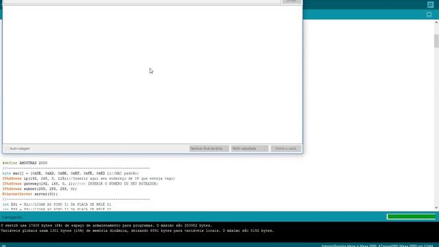439x247 pixels.
Task: Click the Enviar send button in the serial monitor
Action: tap(291, 1)
